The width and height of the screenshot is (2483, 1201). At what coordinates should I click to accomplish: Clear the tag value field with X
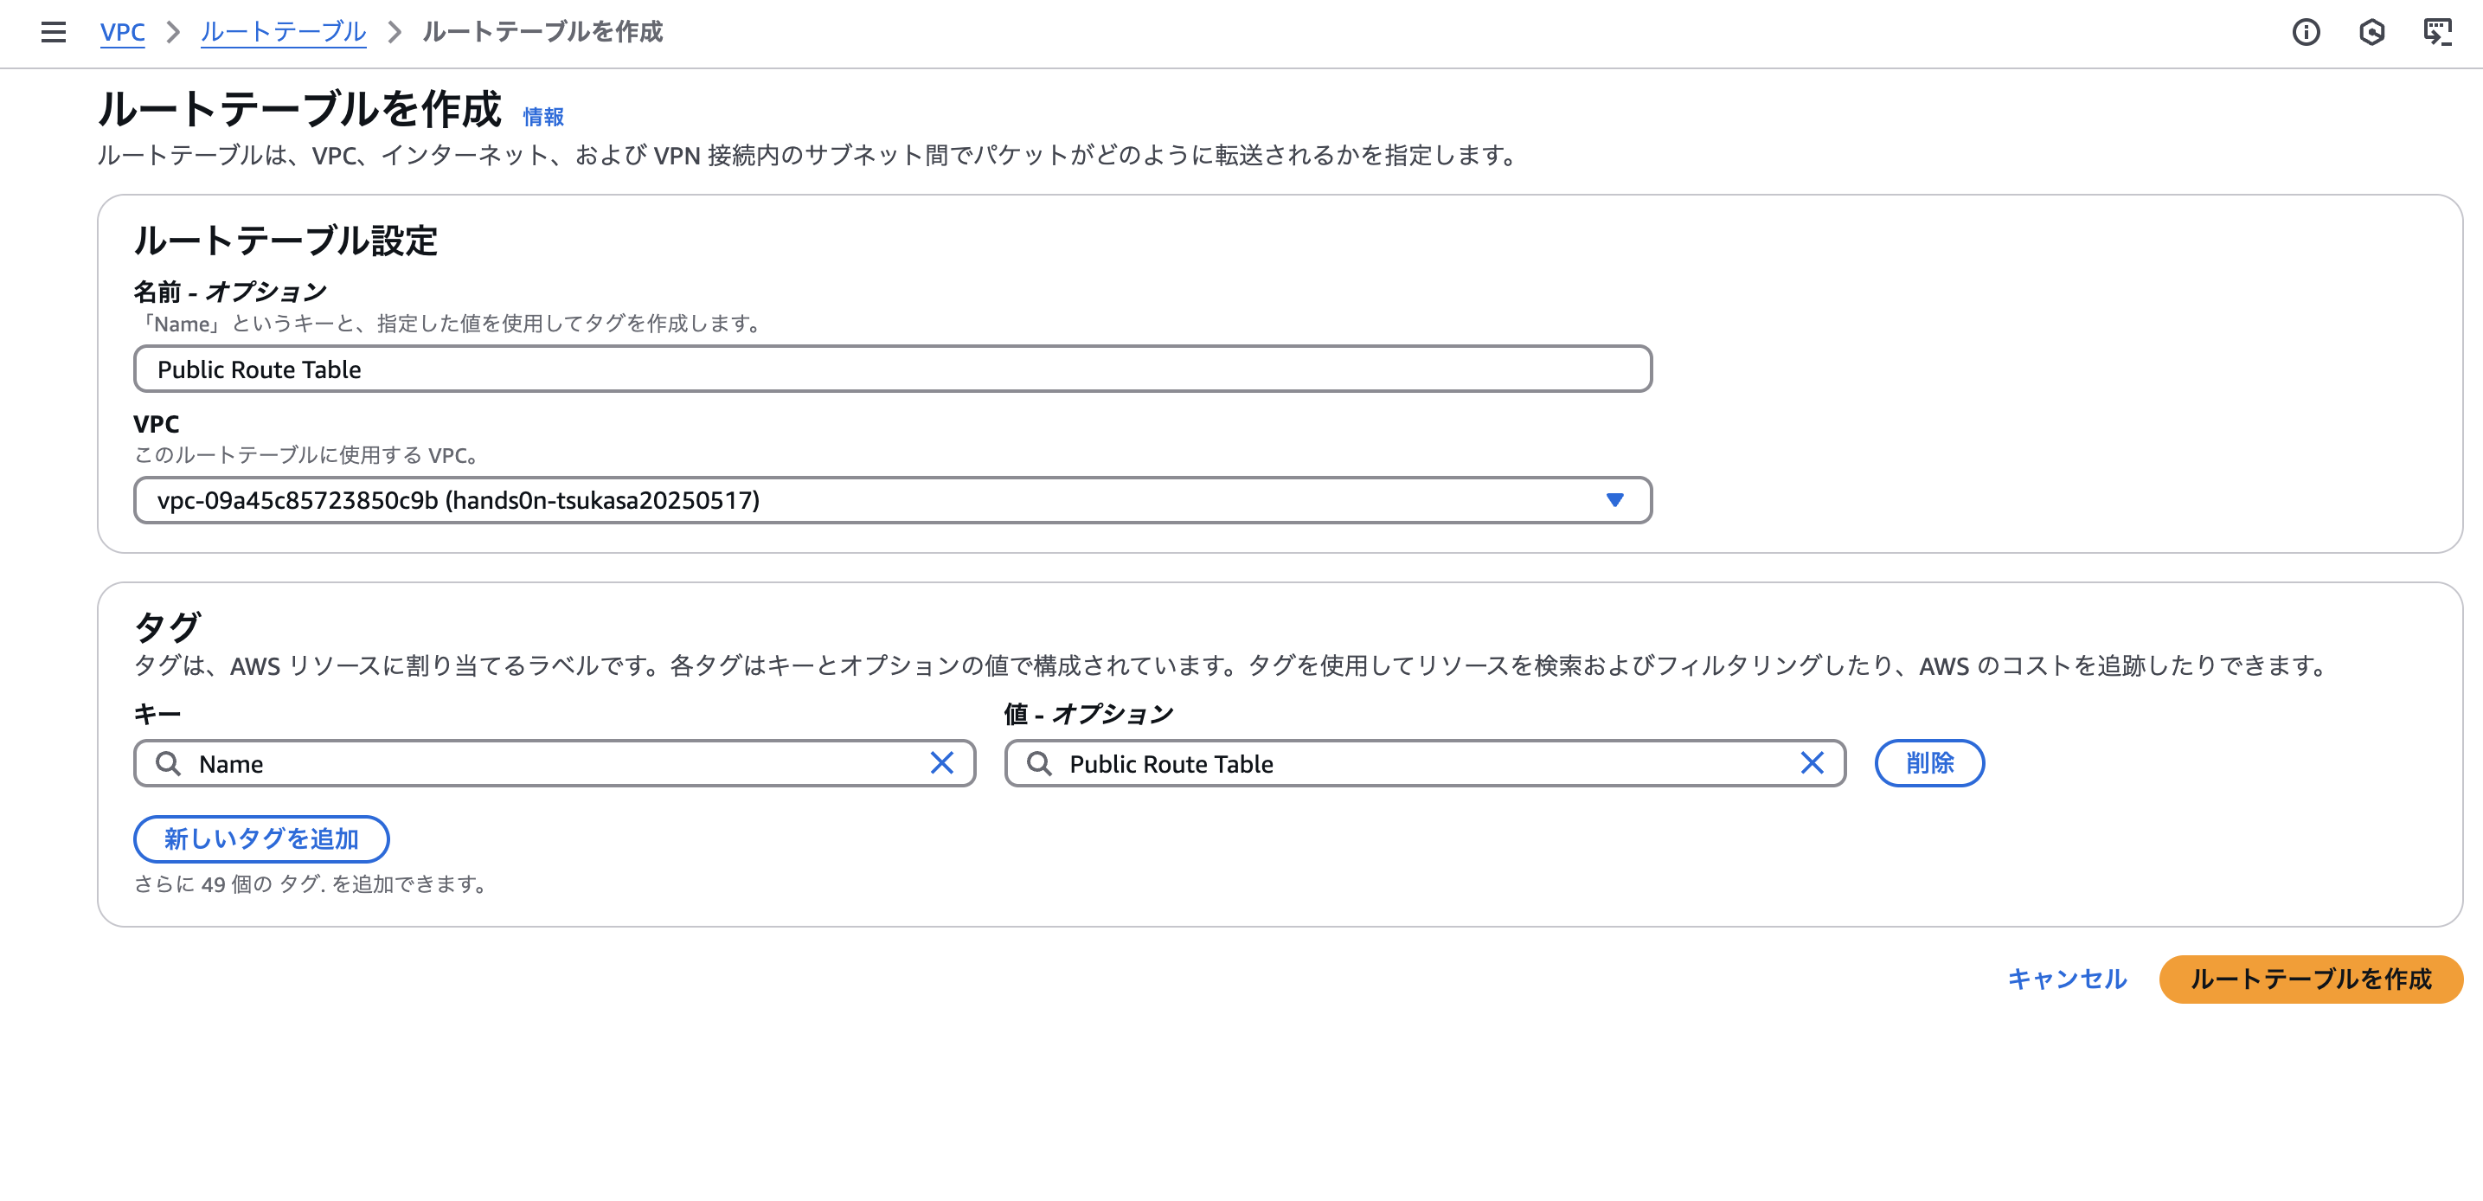(1813, 763)
